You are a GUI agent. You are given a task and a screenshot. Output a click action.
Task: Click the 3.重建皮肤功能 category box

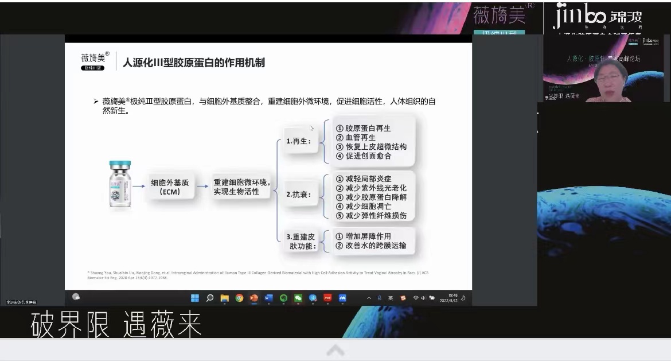coord(301,242)
